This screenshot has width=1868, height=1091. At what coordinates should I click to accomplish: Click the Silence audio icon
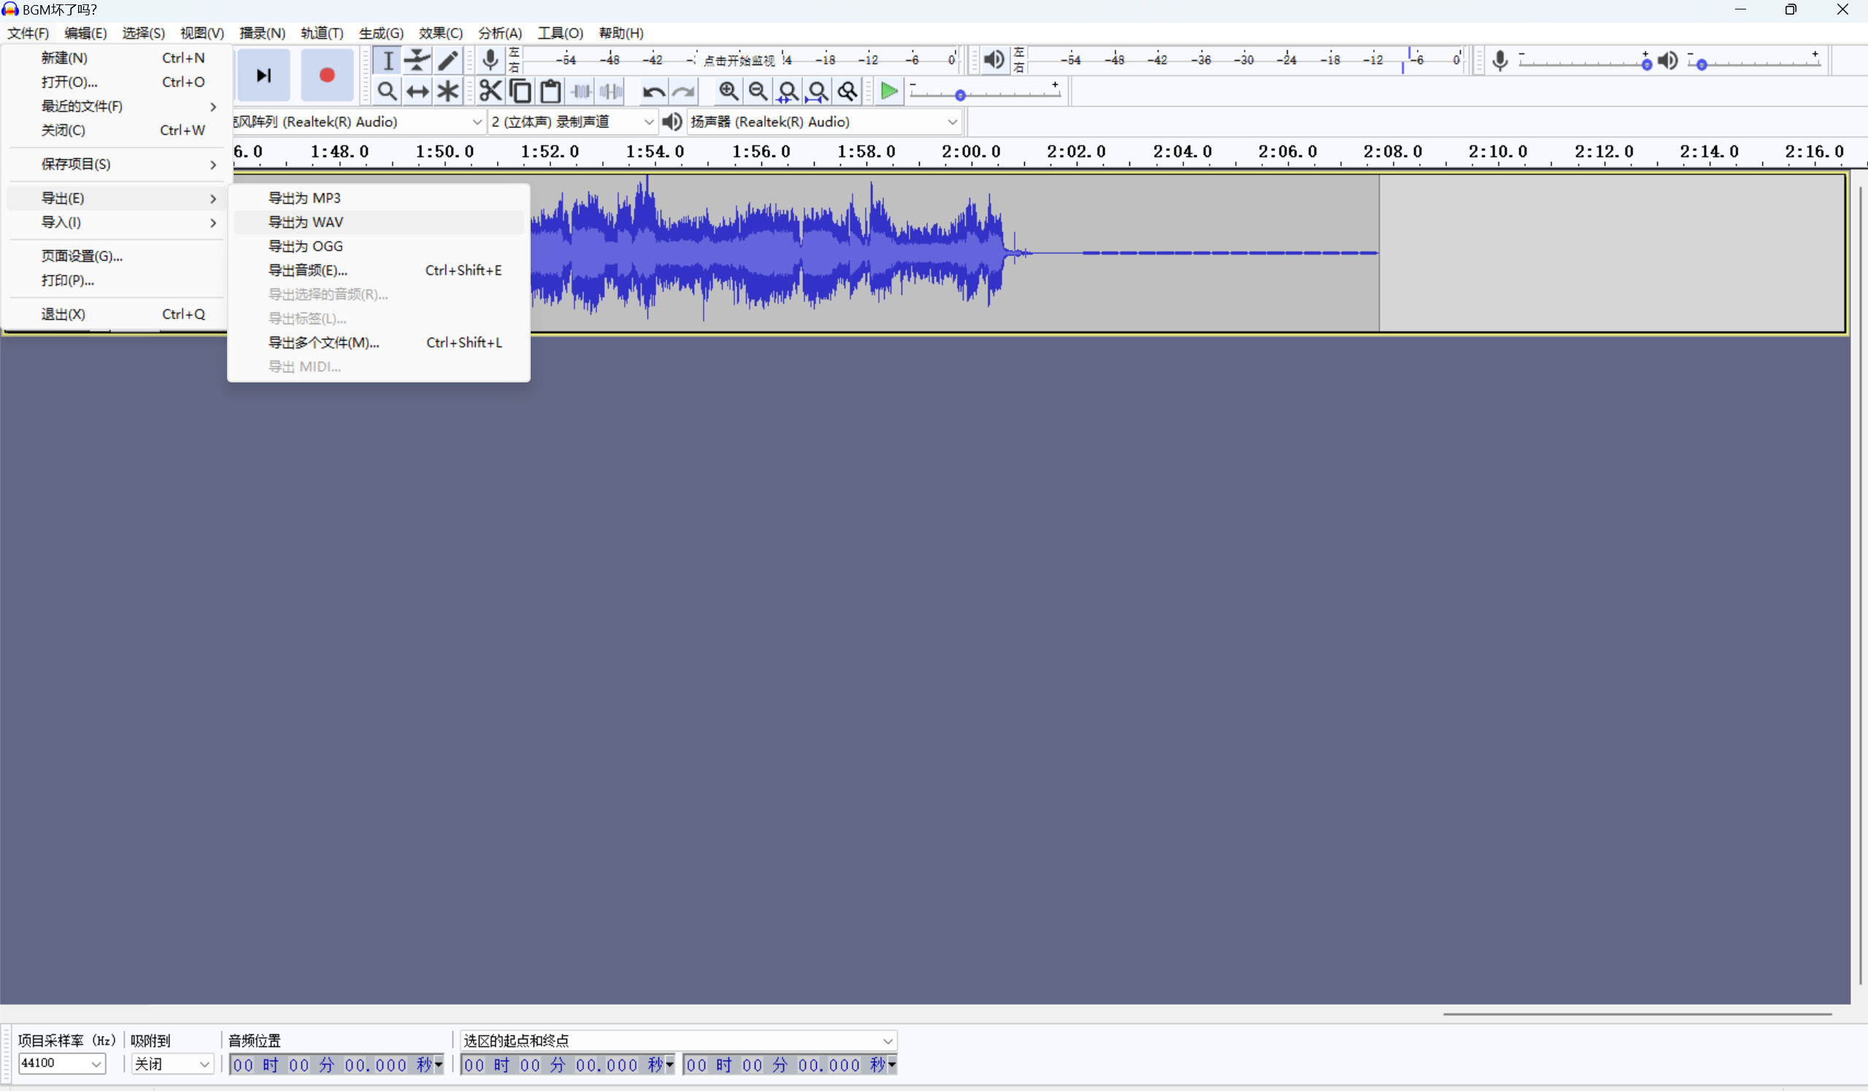coord(612,91)
